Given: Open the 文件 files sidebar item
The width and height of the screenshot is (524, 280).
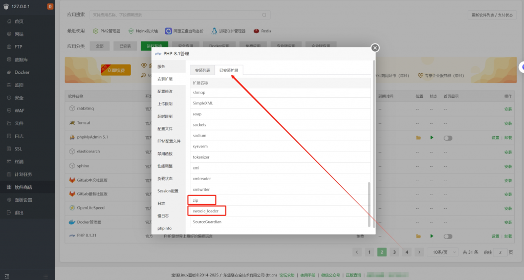Looking at the screenshot, I should 19,123.
